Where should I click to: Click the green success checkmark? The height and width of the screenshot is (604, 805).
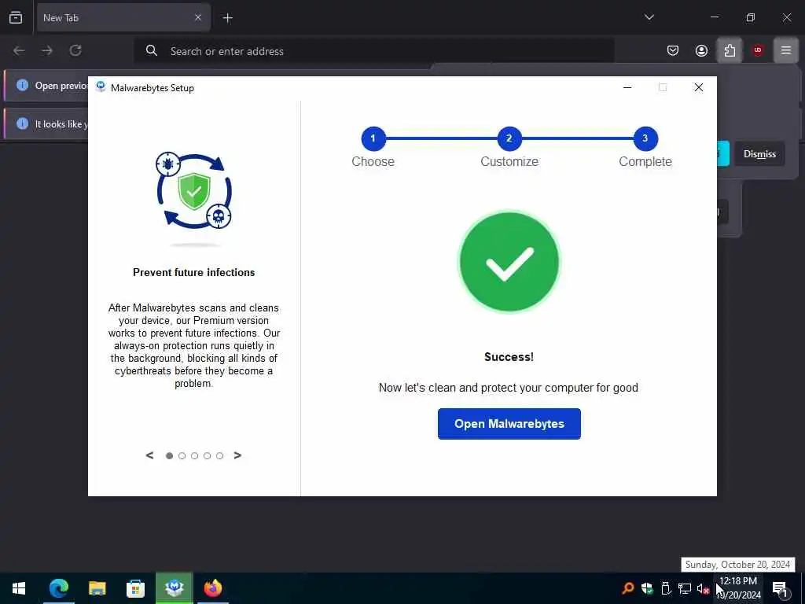[509, 262]
